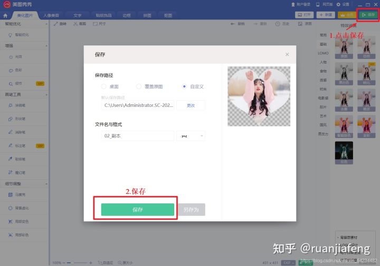
Task: Click the 尺寸 resize toolbar item
Action: coord(99,24)
